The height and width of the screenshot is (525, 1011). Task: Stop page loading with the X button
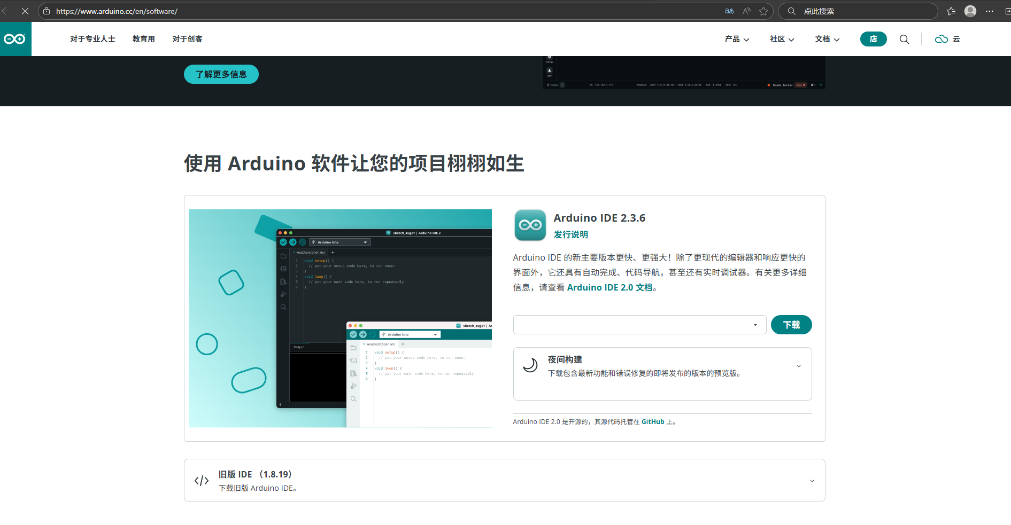[x=25, y=11]
